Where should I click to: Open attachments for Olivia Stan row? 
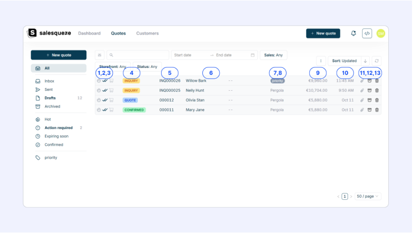coord(362,100)
